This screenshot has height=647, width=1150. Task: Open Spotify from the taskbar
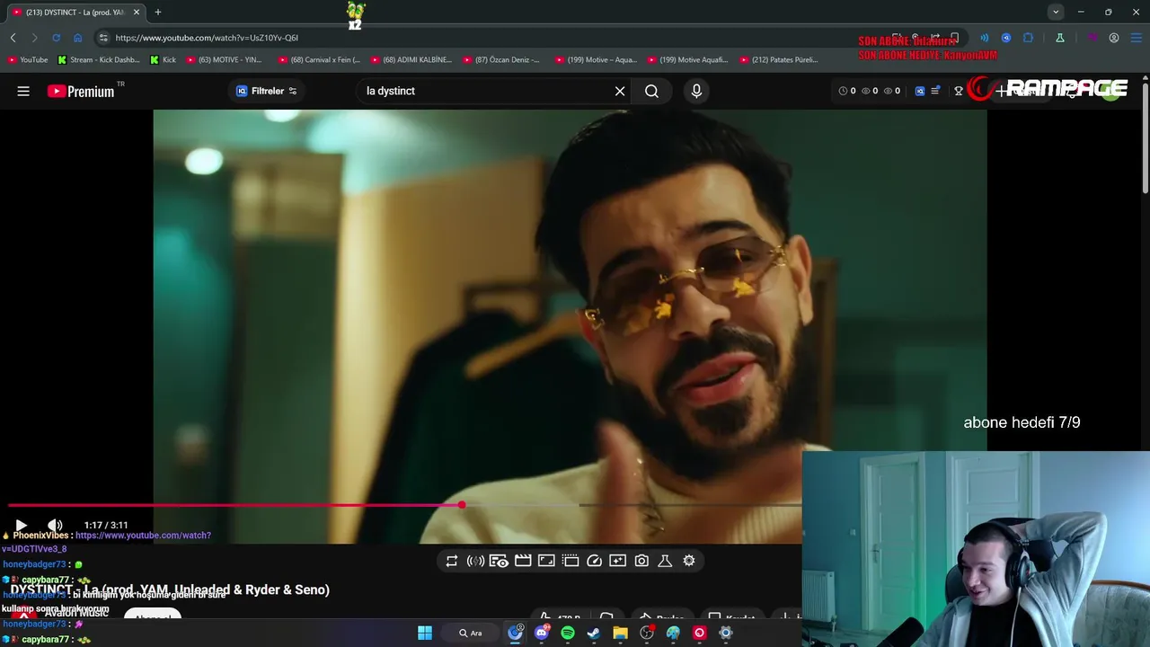coord(568,633)
